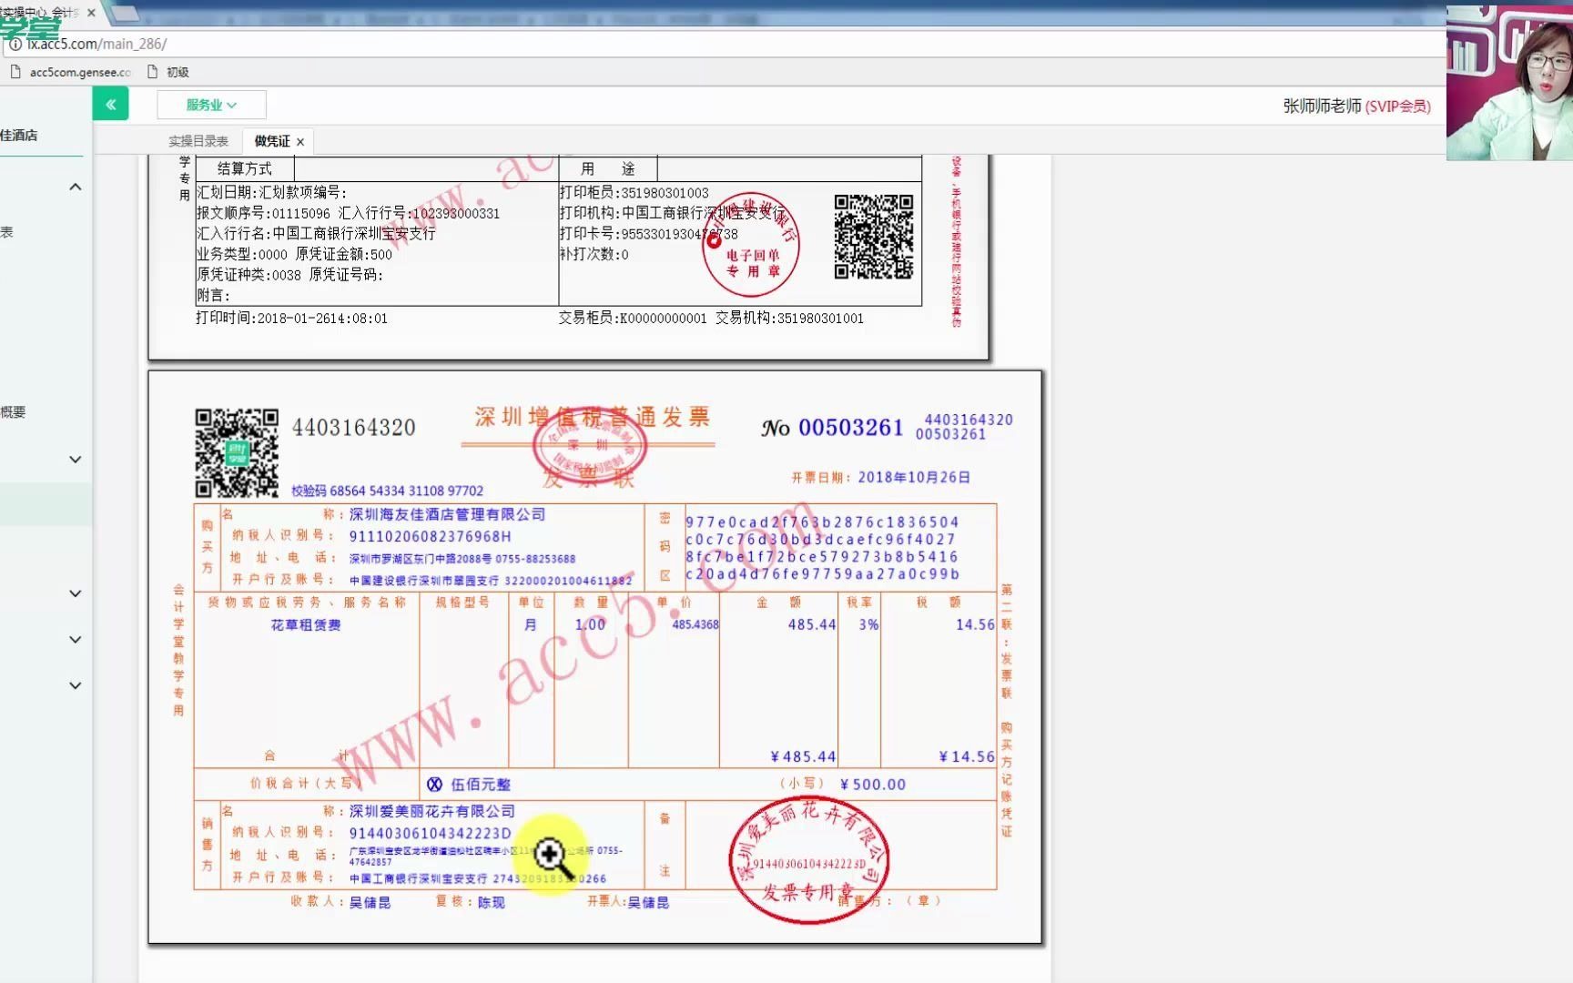Open 概要 sidebar item
1573x983 pixels.
click(x=13, y=412)
